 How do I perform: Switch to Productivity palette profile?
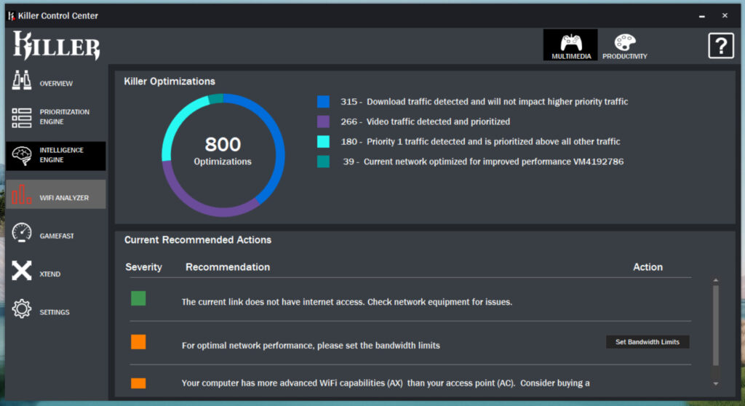[625, 45]
